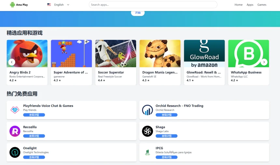Open the Apps menu item
The image size is (280, 165).
pyautogui.click(x=250, y=5)
